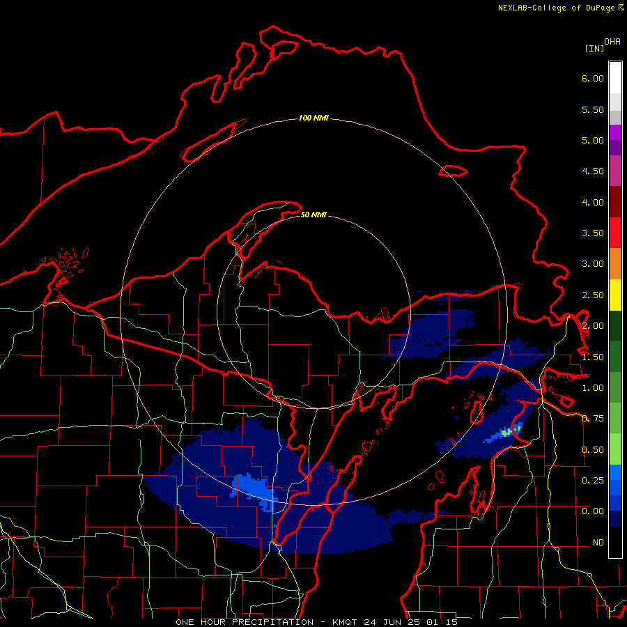Click the 50 NMI range ring label
The image size is (627, 627).
pos(313,215)
